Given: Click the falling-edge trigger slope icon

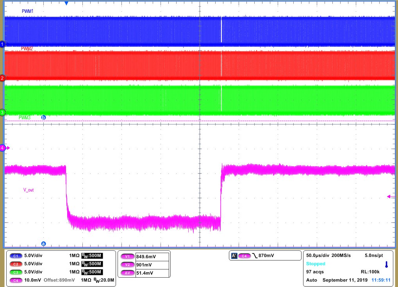Looking at the screenshot, I should pos(255,255).
